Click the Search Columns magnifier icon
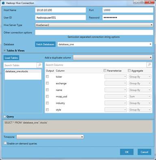The width and height of the screenshot is (156, 160). click(149, 65)
